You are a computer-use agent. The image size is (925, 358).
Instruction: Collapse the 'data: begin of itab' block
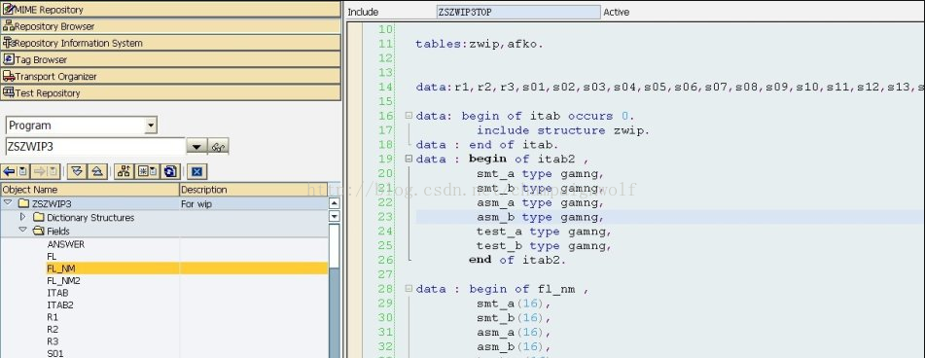click(409, 116)
